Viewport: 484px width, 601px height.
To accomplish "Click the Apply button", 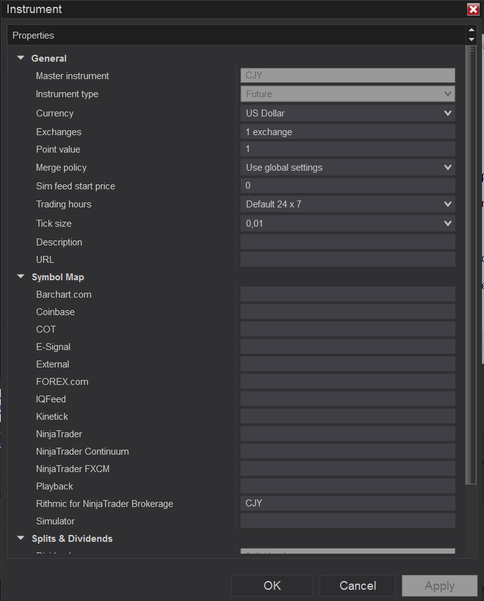I will coord(439,585).
